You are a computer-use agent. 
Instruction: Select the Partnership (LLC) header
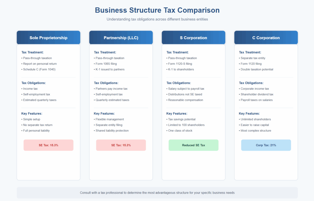(121, 38)
